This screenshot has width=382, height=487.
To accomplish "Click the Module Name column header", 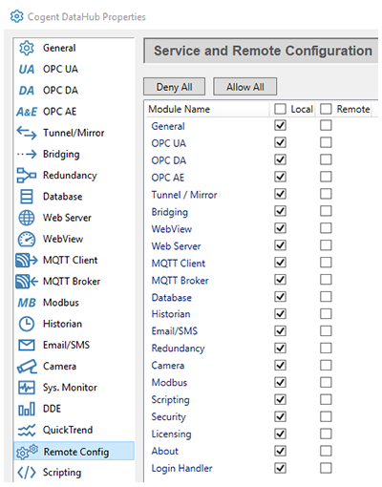I will click(x=179, y=109).
